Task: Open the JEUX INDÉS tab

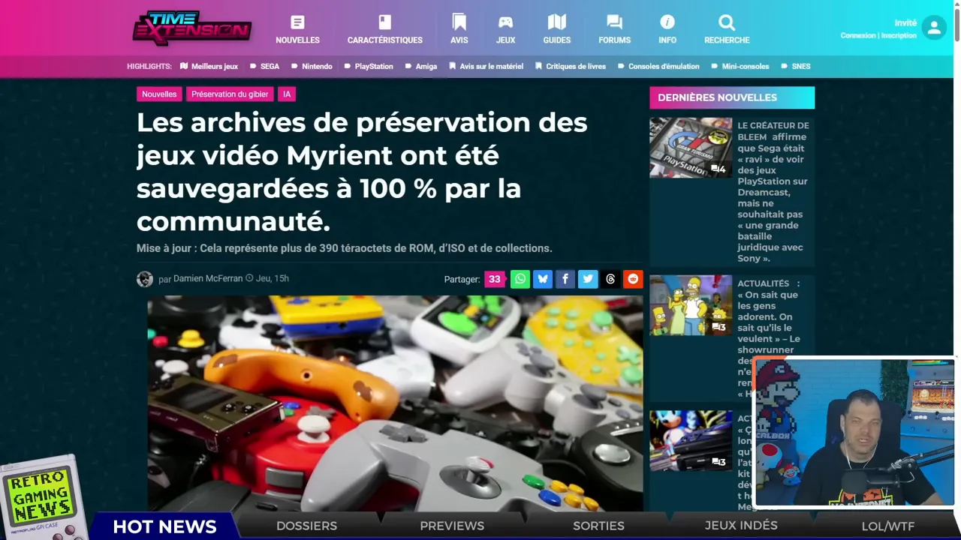Action: point(741,526)
